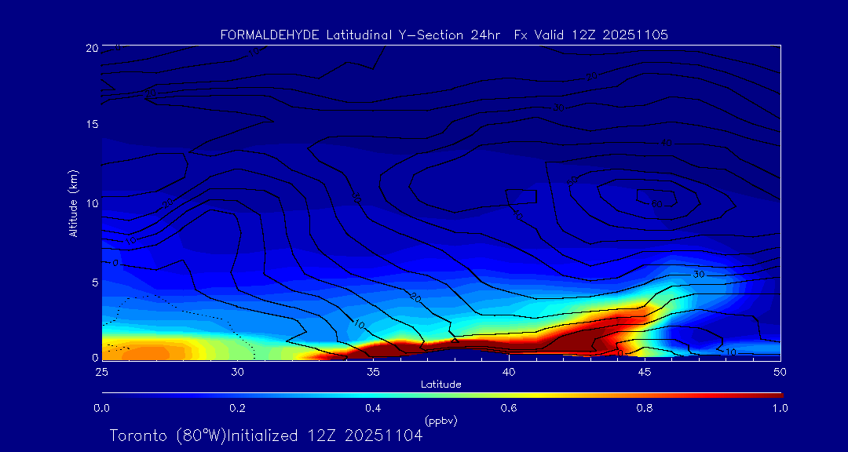This screenshot has width=848, height=452.
Task: Click the 'Latitude' horizontal axis label
Action: point(440,385)
